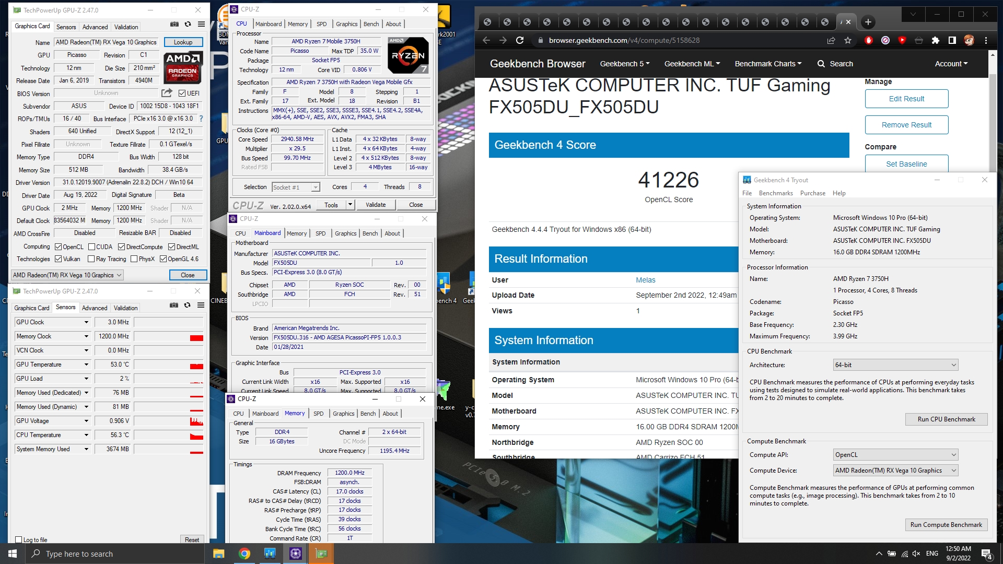Image resolution: width=1003 pixels, height=564 pixels.
Task: Open Purchase menu in Geekbench Tryout
Action: tap(813, 193)
